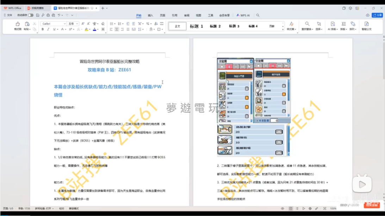
Task: Click the center text alignment icon
Action: tap(117, 30)
